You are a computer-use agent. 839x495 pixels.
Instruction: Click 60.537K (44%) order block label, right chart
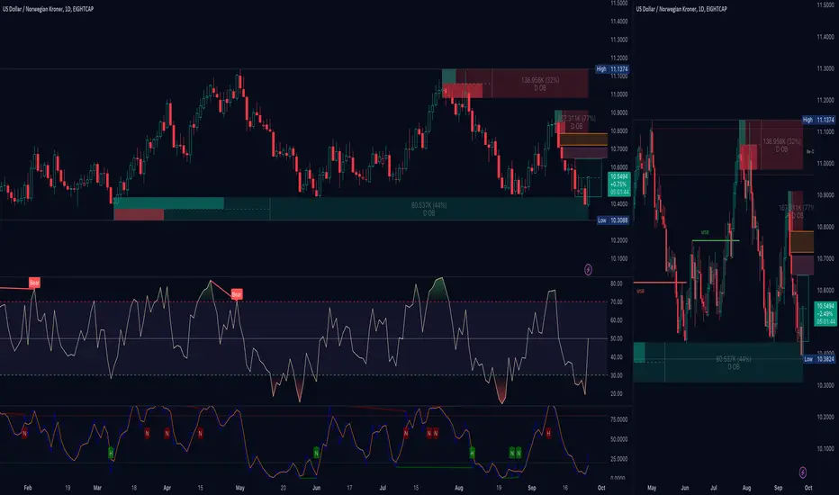[x=734, y=359]
